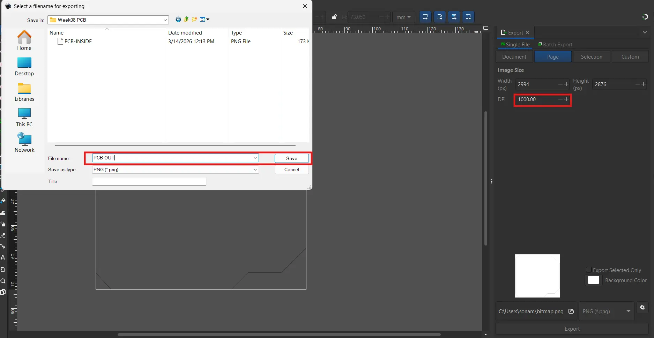This screenshot has height=338, width=654.
Task: Select Custom as export area
Action: tap(630, 57)
